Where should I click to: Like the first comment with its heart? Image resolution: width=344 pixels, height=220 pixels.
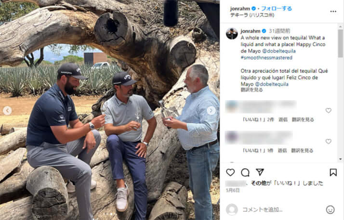(x=328, y=110)
